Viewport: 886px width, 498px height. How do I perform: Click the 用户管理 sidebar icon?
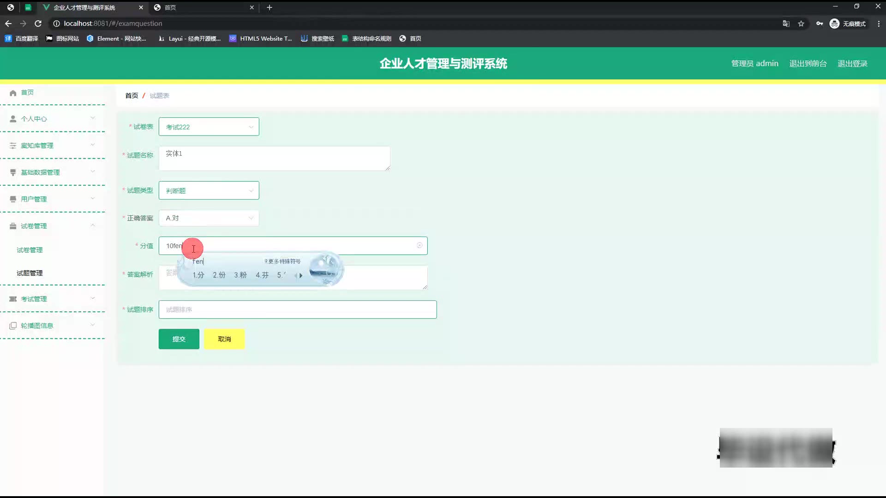click(x=13, y=199)
